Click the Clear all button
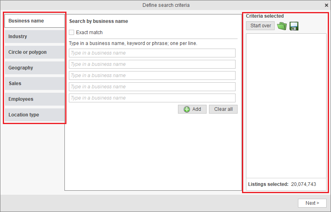The image size is (331, 212). (223, 109)
